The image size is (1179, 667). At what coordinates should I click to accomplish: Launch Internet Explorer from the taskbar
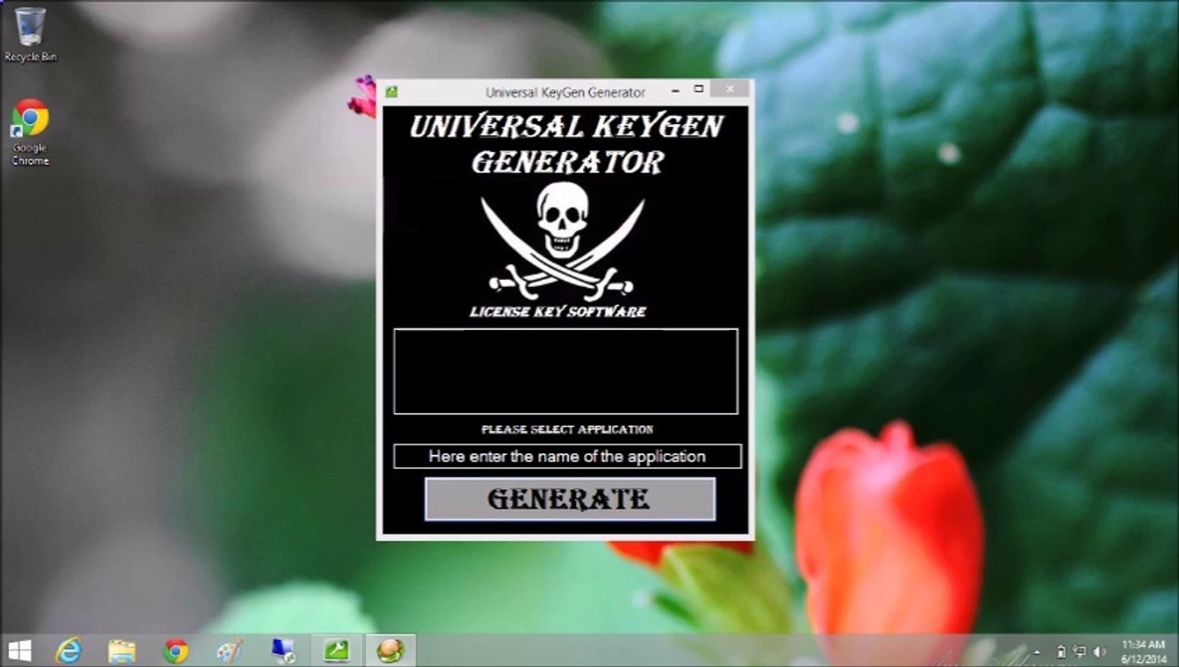(69, 651)
